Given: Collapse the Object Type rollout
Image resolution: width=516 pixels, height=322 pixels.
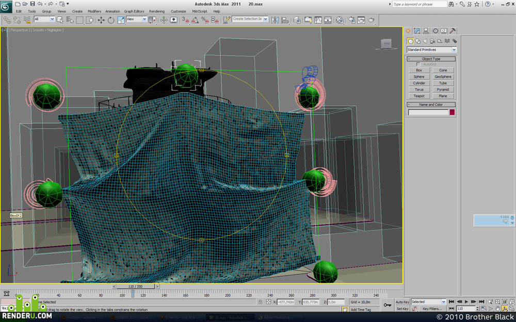Looking at the screenshot, I should point(431,59).
